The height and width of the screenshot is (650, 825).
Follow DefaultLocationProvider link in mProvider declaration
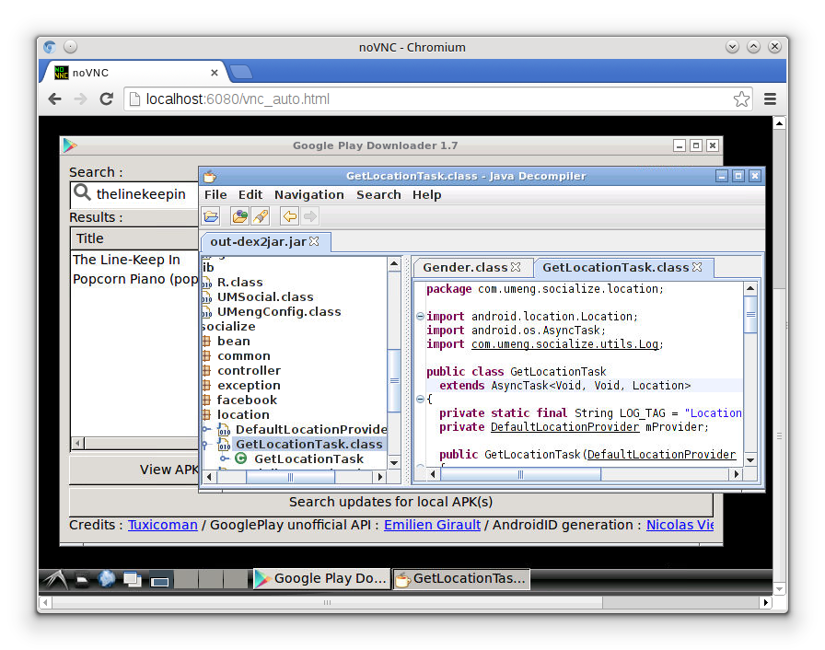click(x=564, y=426)
